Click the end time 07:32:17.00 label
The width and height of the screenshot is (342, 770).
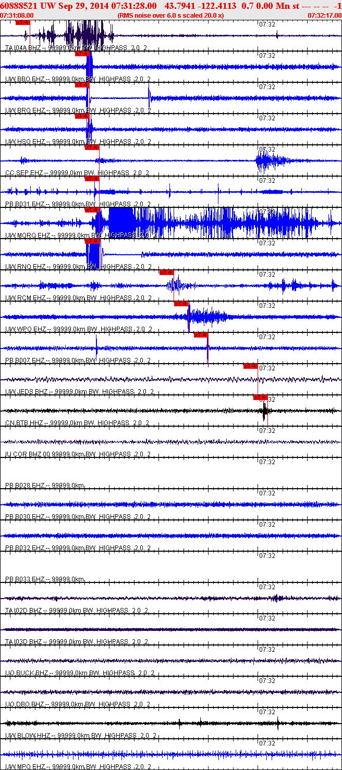(325, 16)
